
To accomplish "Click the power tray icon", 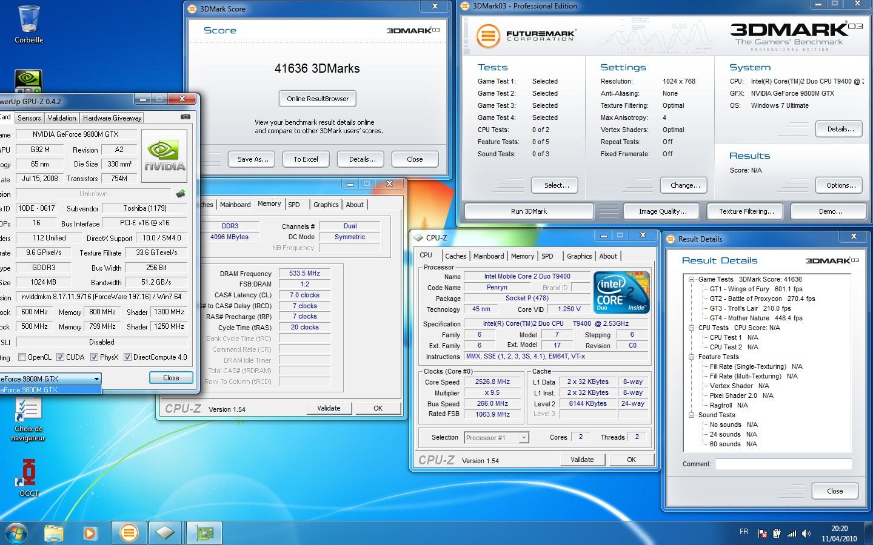I will point(777,533).
